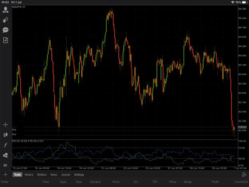Click the 70.00 RSI level label
The height and width of the screenshot is (187, 249).
pos(242,148)
